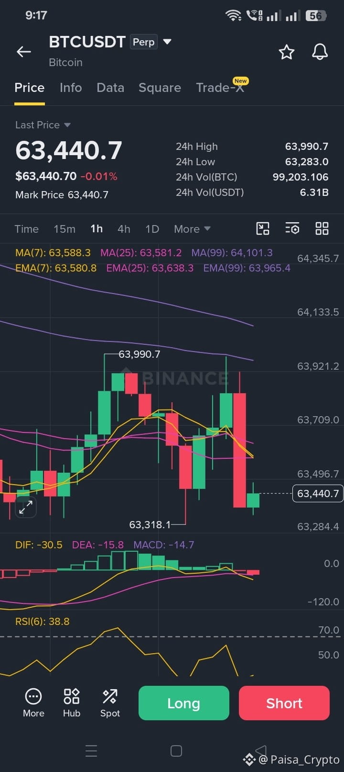Viewport: 344px width, 772px height.
Task: Open the Hub shortcut
Action: (72, 703)
